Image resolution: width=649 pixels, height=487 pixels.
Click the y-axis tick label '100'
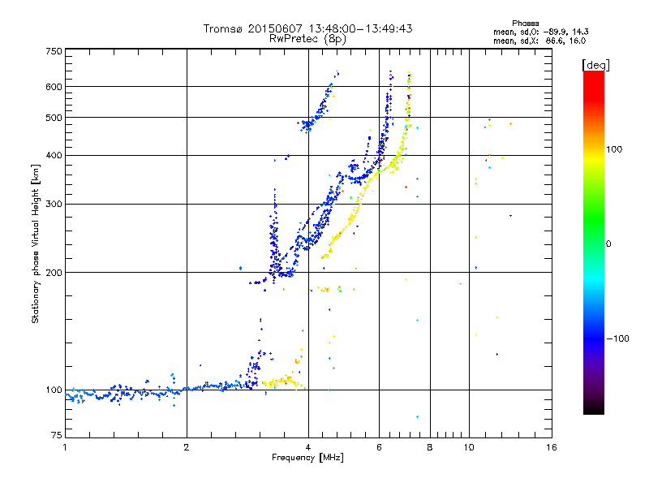[54, 390]
